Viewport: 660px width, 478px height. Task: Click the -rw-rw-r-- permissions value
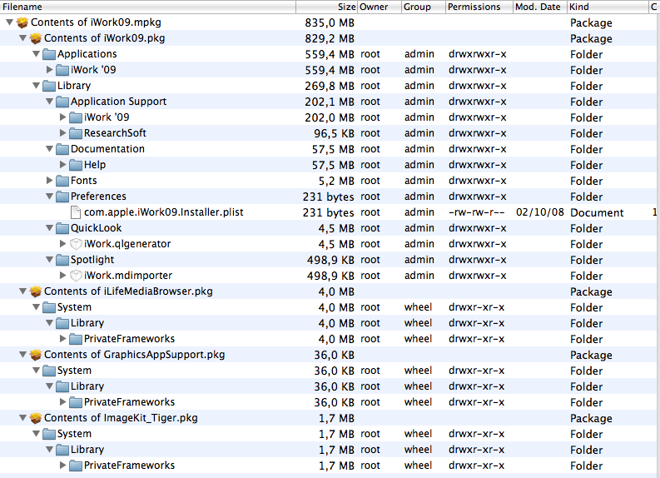click(476, 212)
